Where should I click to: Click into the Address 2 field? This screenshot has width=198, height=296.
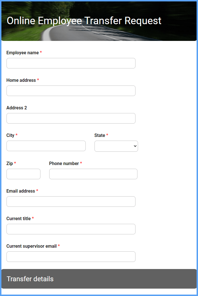tap(71, 118)
